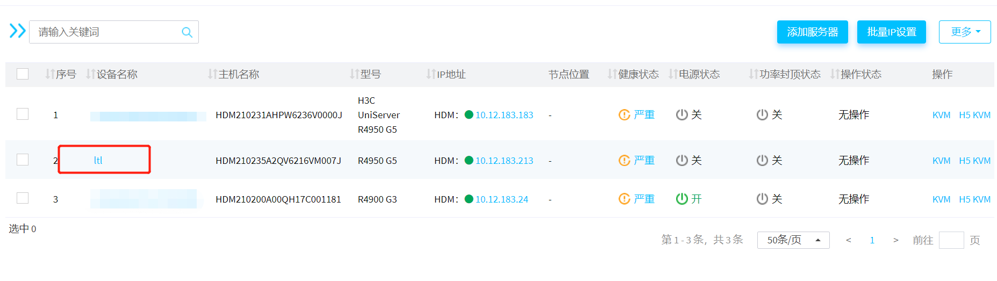Click the green power-on icon in row 3
997x281 pixels.
[x=682, y=199]
